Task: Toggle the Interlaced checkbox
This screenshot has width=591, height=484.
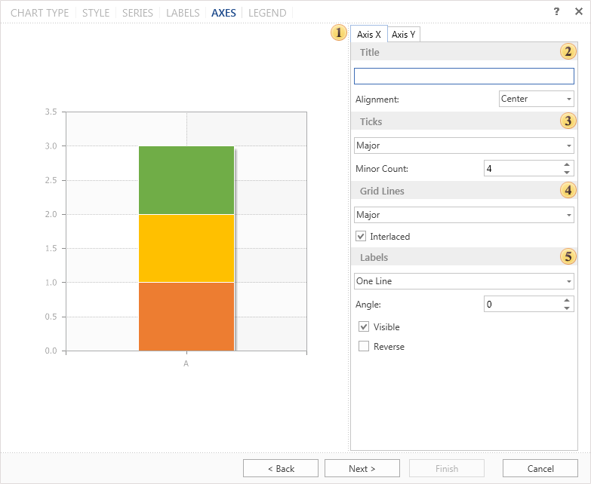Action: (x=361, y=237)
